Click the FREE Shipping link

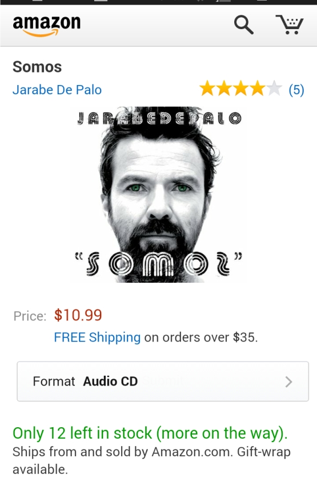[x=97, y=337]
